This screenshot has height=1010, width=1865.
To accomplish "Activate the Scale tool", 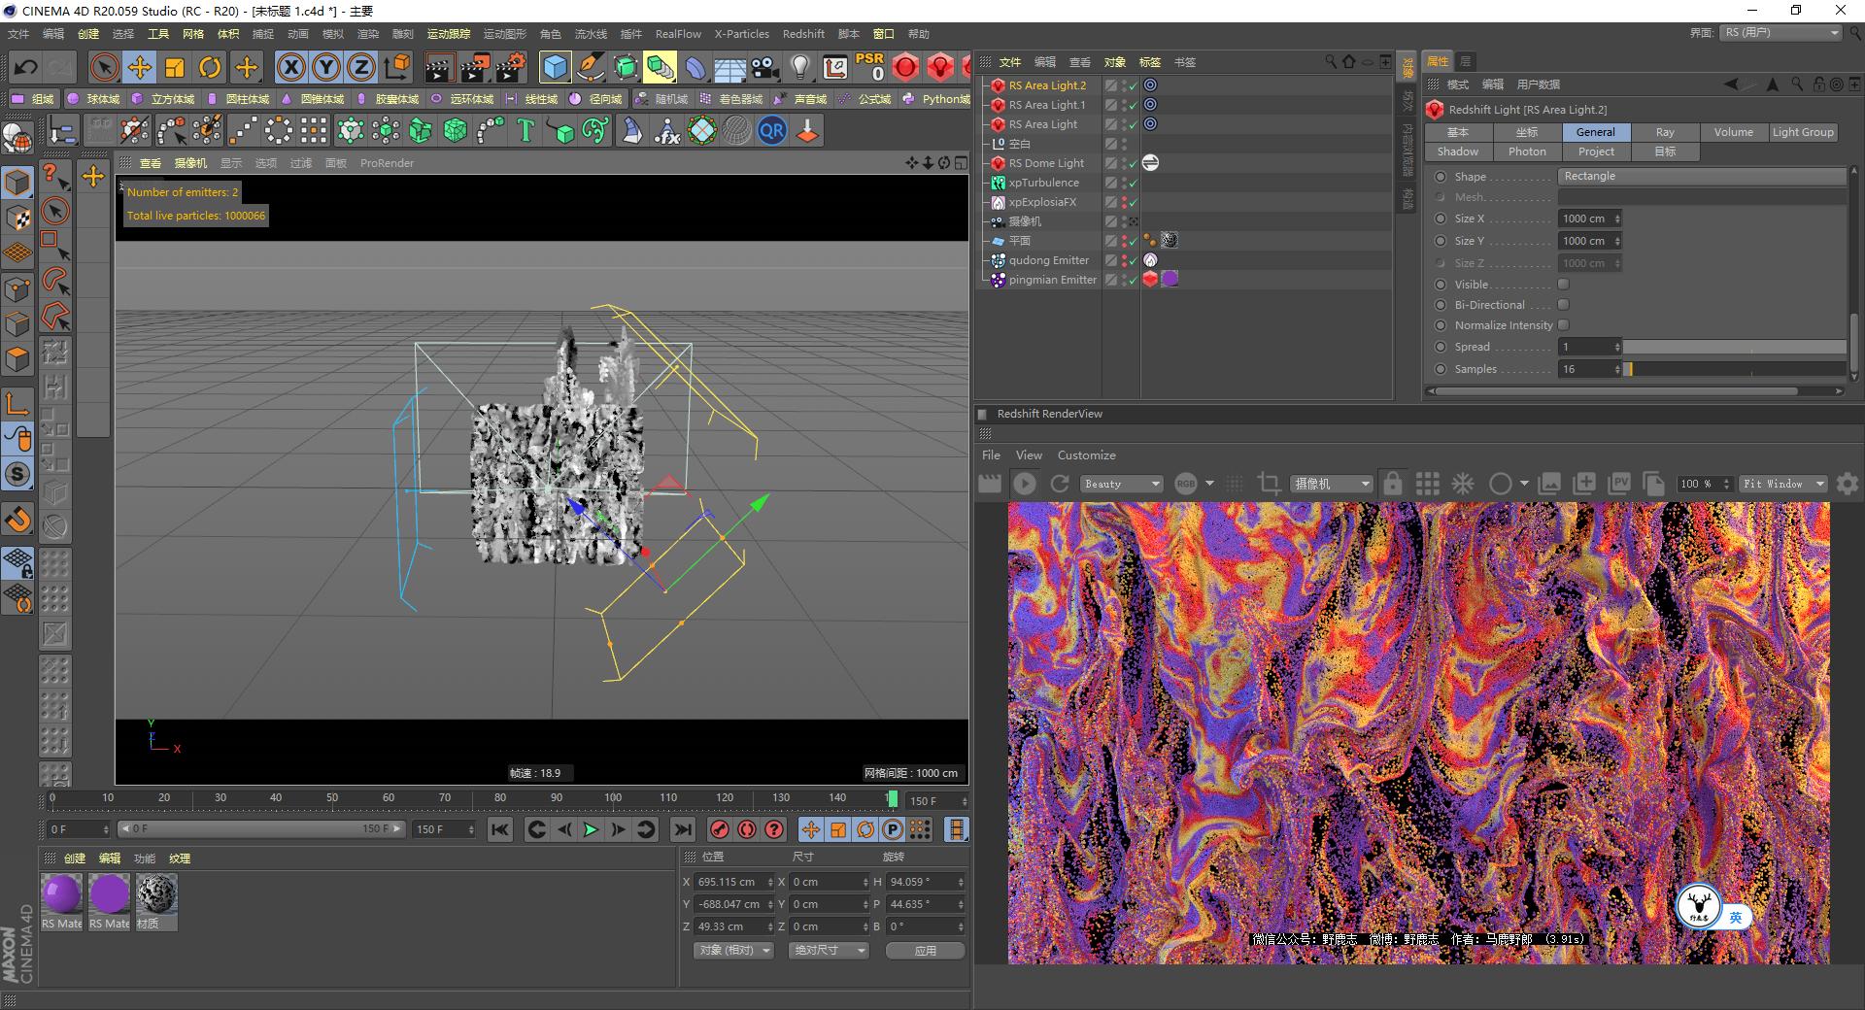I will [x=175, y=67].
